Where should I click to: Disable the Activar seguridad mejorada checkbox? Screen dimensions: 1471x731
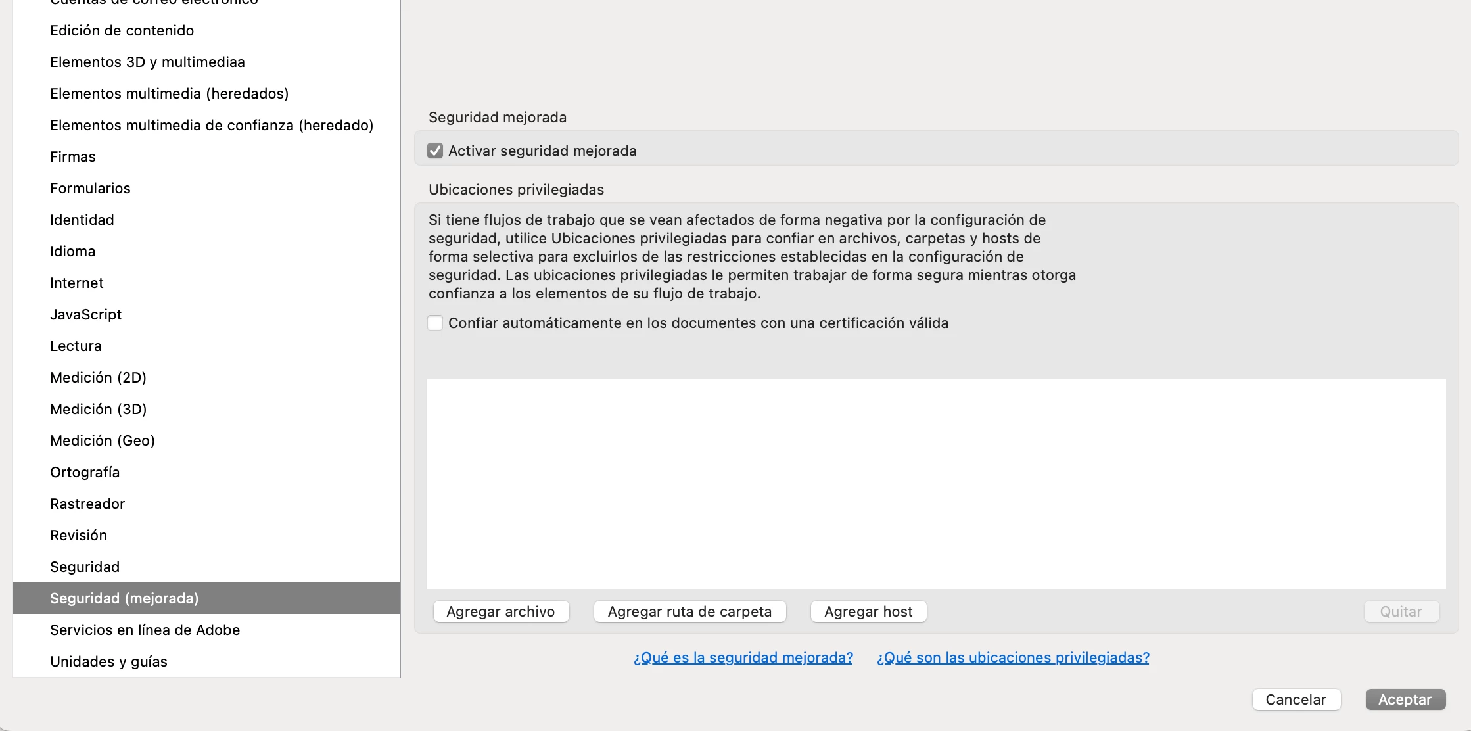pyautogui.click(x=435, y=151)
